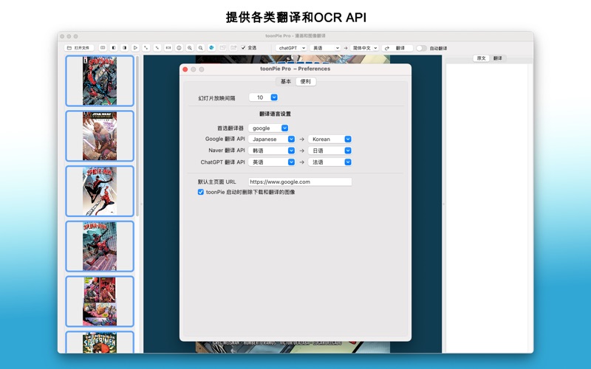This screenshot has height=369, width=591.
Task: Switch to the 翻译 tab in right panel
Action: click(x=498, y=58)
